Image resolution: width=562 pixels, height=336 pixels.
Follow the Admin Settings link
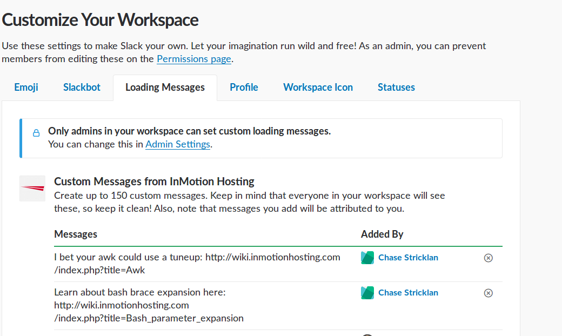[x=178, y=144]
